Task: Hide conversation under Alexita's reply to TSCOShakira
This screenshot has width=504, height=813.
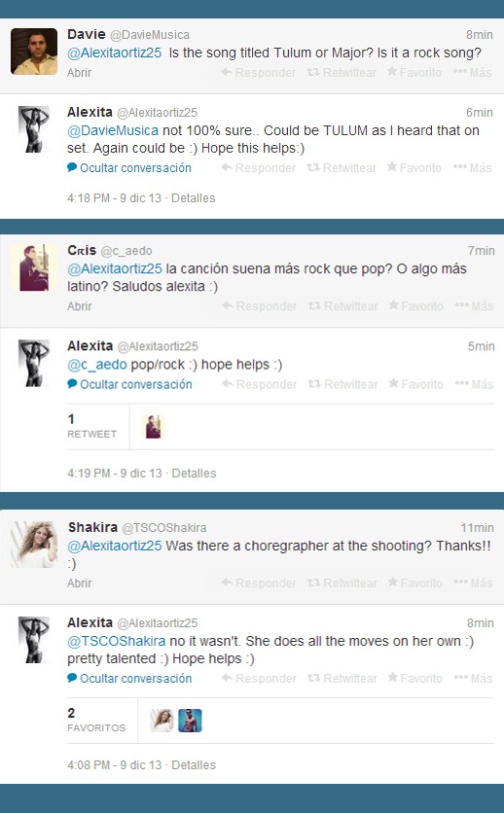Action: coord(129,679)
